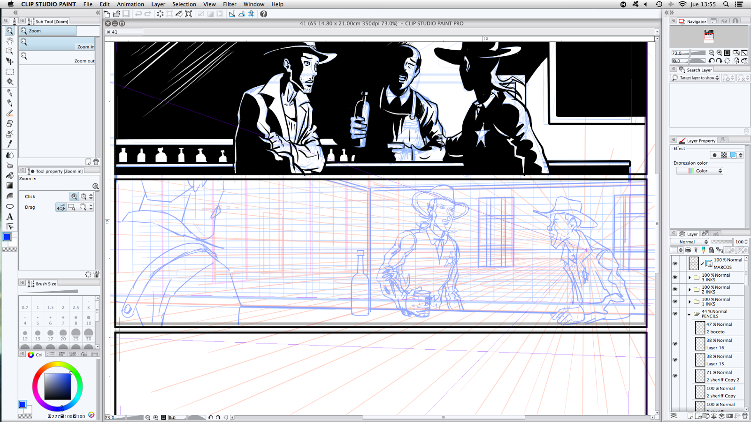The image size is (751, 422).
Task: Hide Layer 15
Action: [x=675, y=360]
